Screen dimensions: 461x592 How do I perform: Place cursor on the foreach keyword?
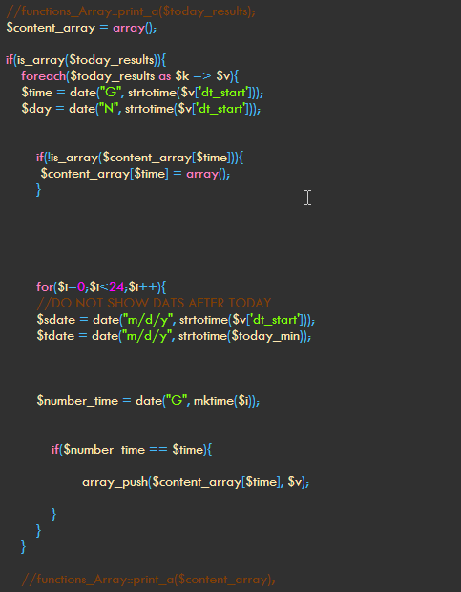(x=43, y=76)
